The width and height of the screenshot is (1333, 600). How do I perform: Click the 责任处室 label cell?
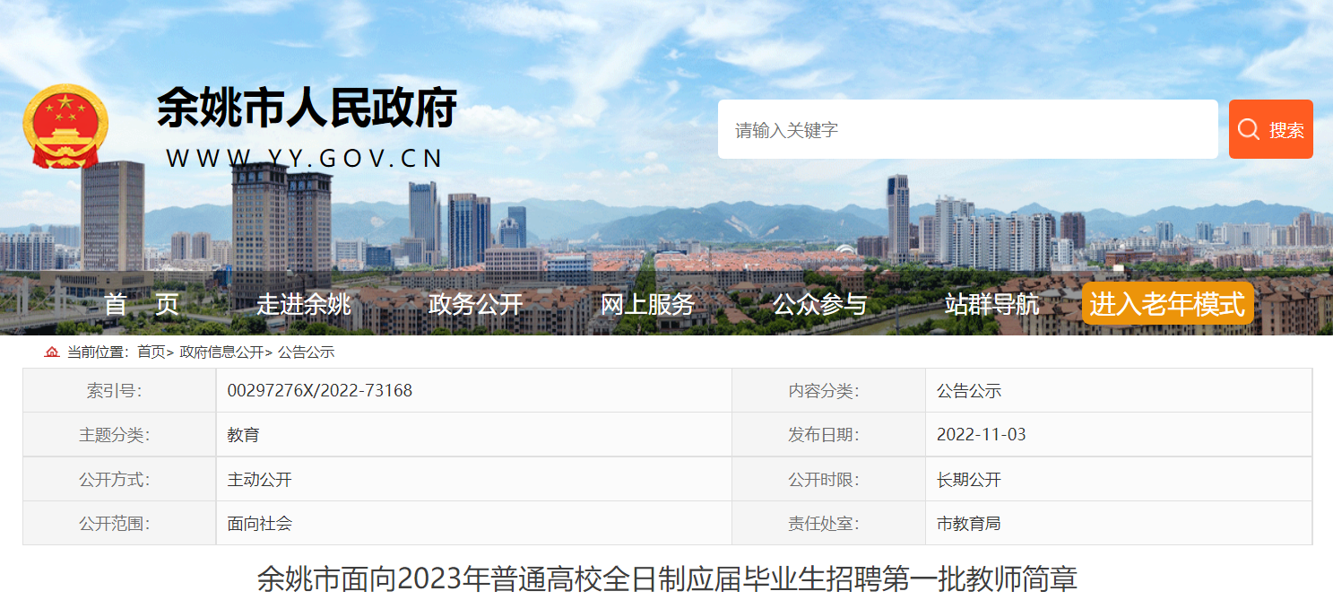coord(829,523)
